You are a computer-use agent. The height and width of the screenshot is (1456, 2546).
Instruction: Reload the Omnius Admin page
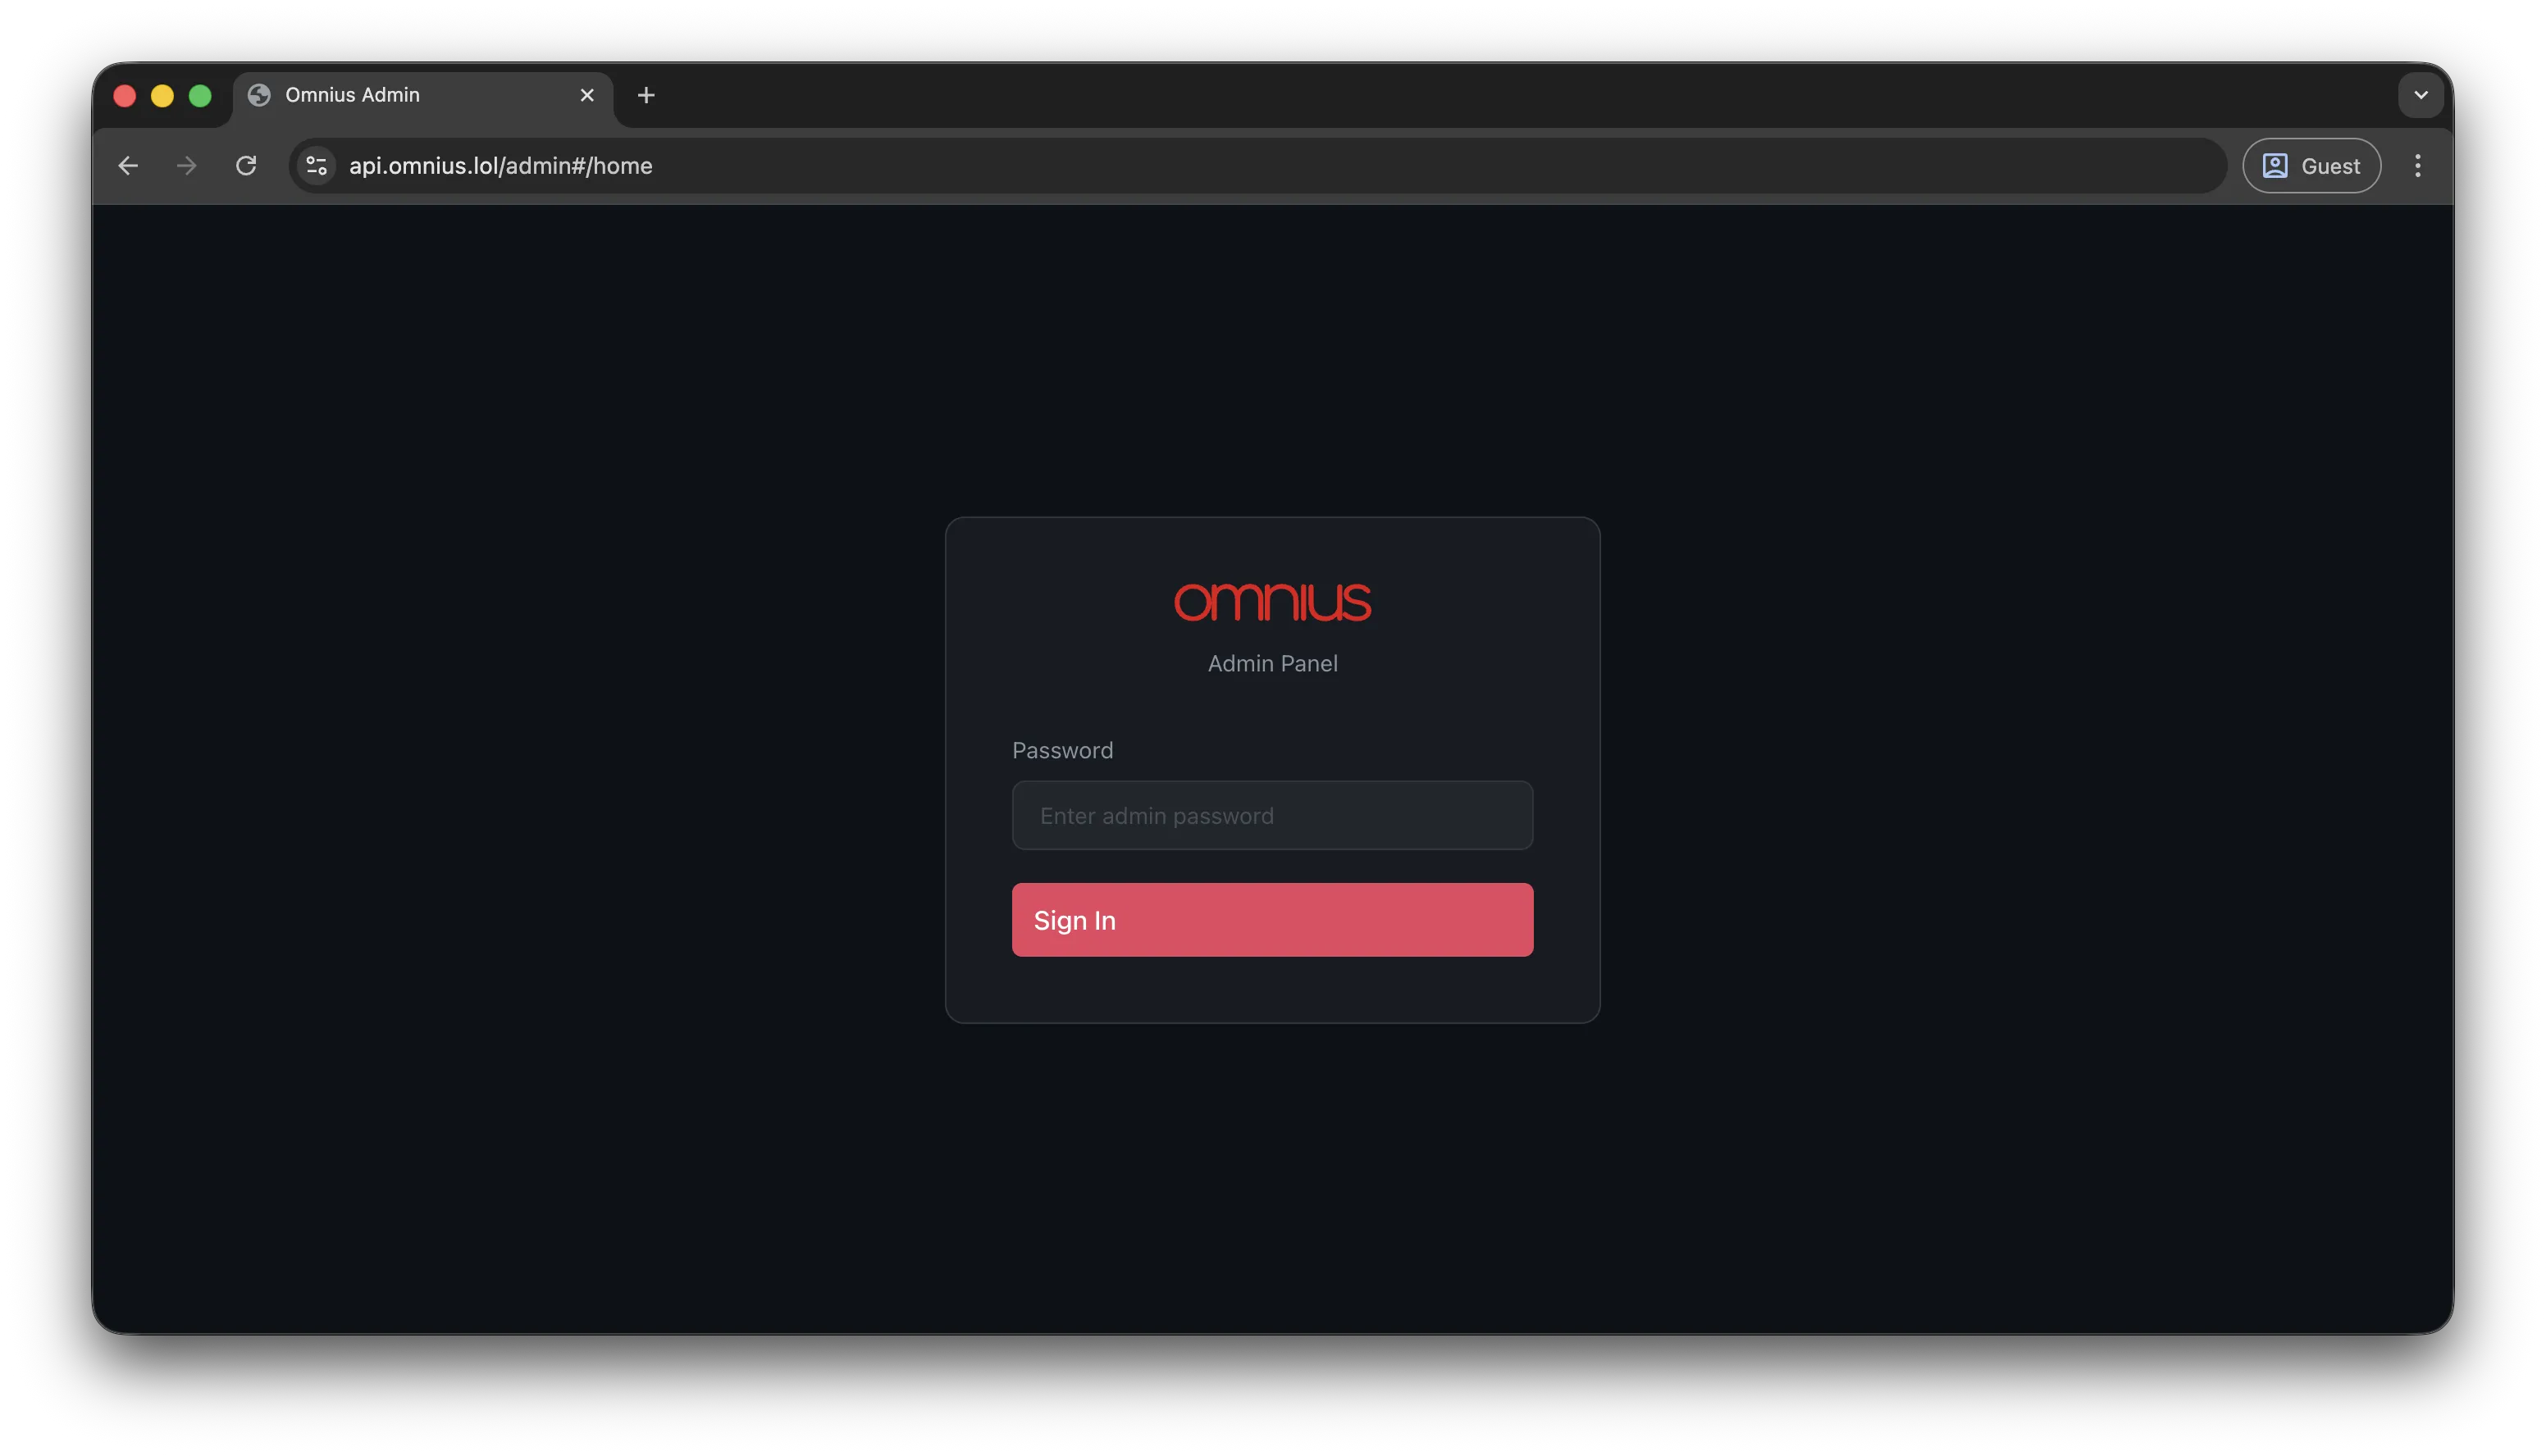[x=246, y=165]
